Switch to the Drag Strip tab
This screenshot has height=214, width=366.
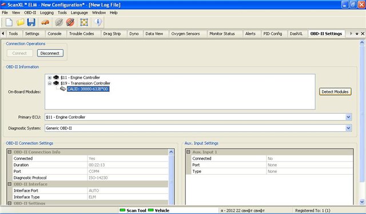point(112,34)
